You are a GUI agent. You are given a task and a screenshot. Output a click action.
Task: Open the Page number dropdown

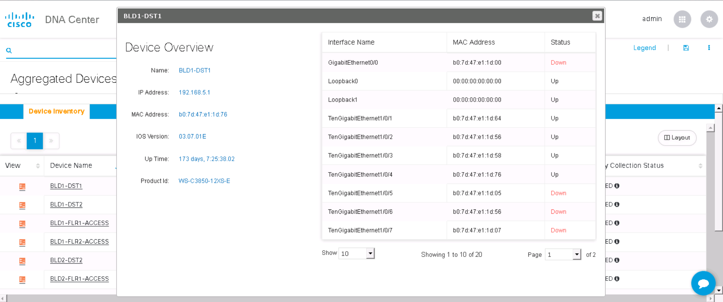563,255
